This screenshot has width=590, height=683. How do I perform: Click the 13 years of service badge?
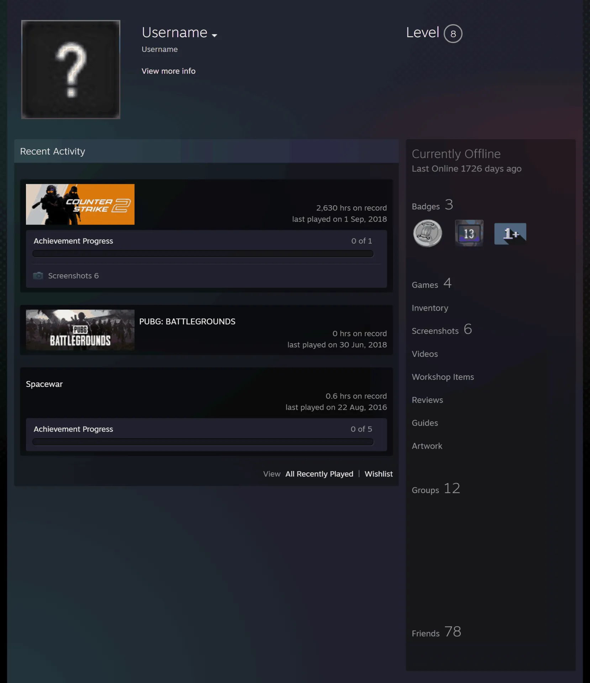coord(469,233)
